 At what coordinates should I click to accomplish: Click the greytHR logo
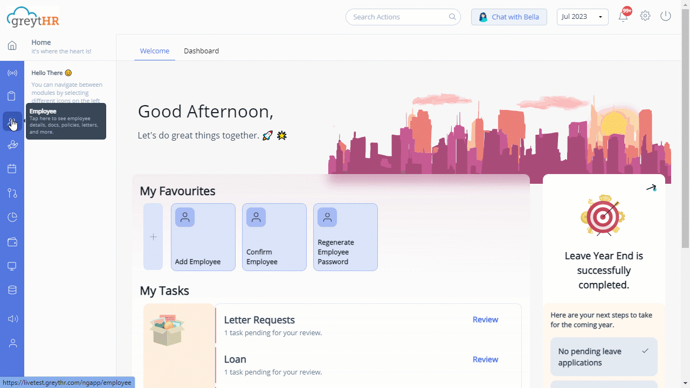pos(33,17)
